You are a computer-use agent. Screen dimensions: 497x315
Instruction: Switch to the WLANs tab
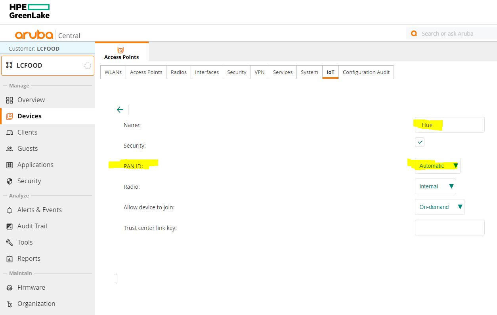pos(113,72)
